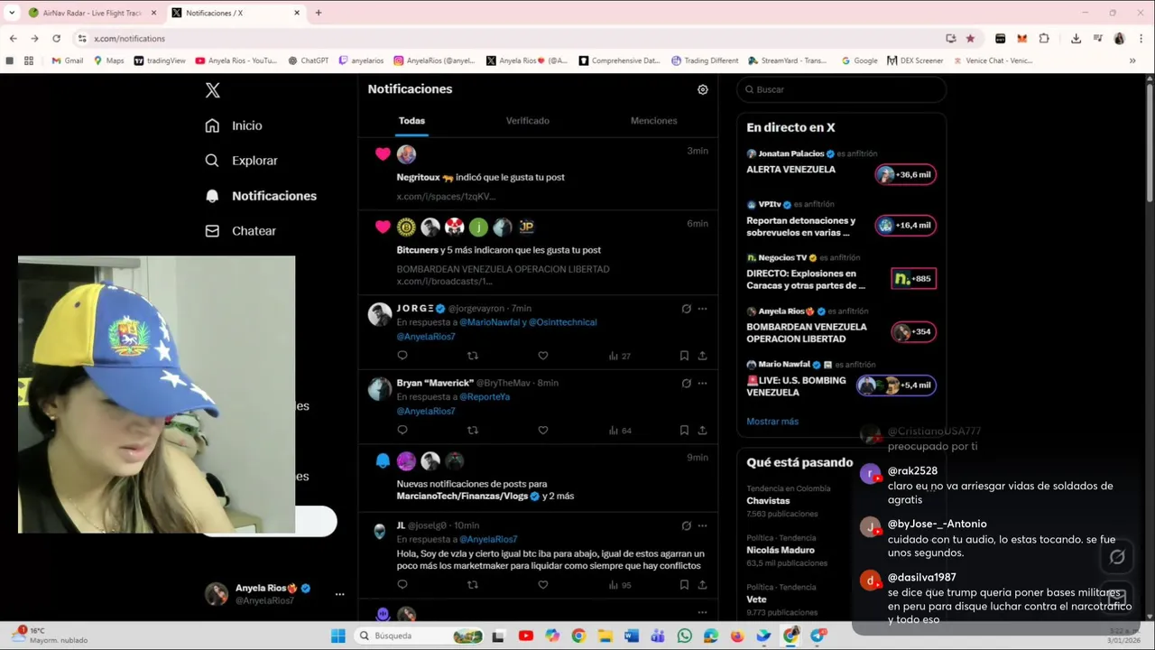
Task: Switch to the Menciones tab
Action: pos(654,121)
